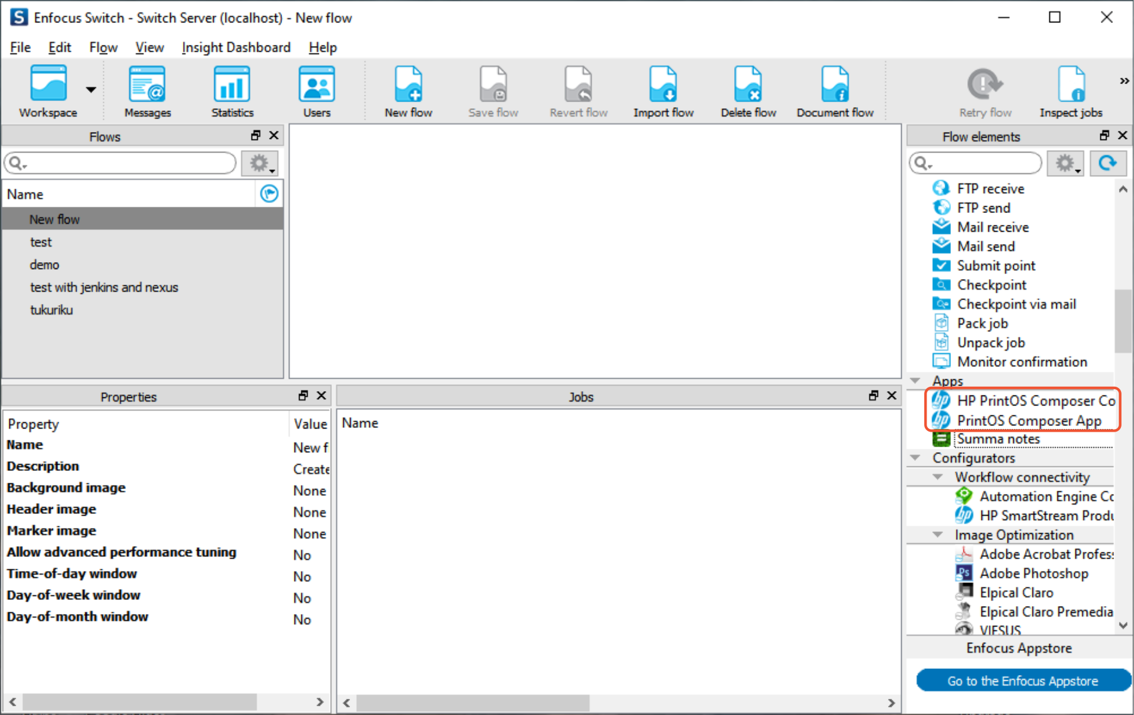Open the Help menu
The height and width of the screenshot is (715, 1134).
coord(323,47)
